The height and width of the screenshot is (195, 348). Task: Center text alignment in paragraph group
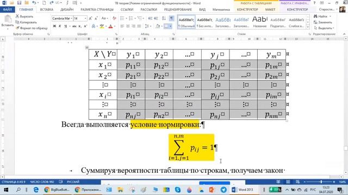[x=128, y=27]
